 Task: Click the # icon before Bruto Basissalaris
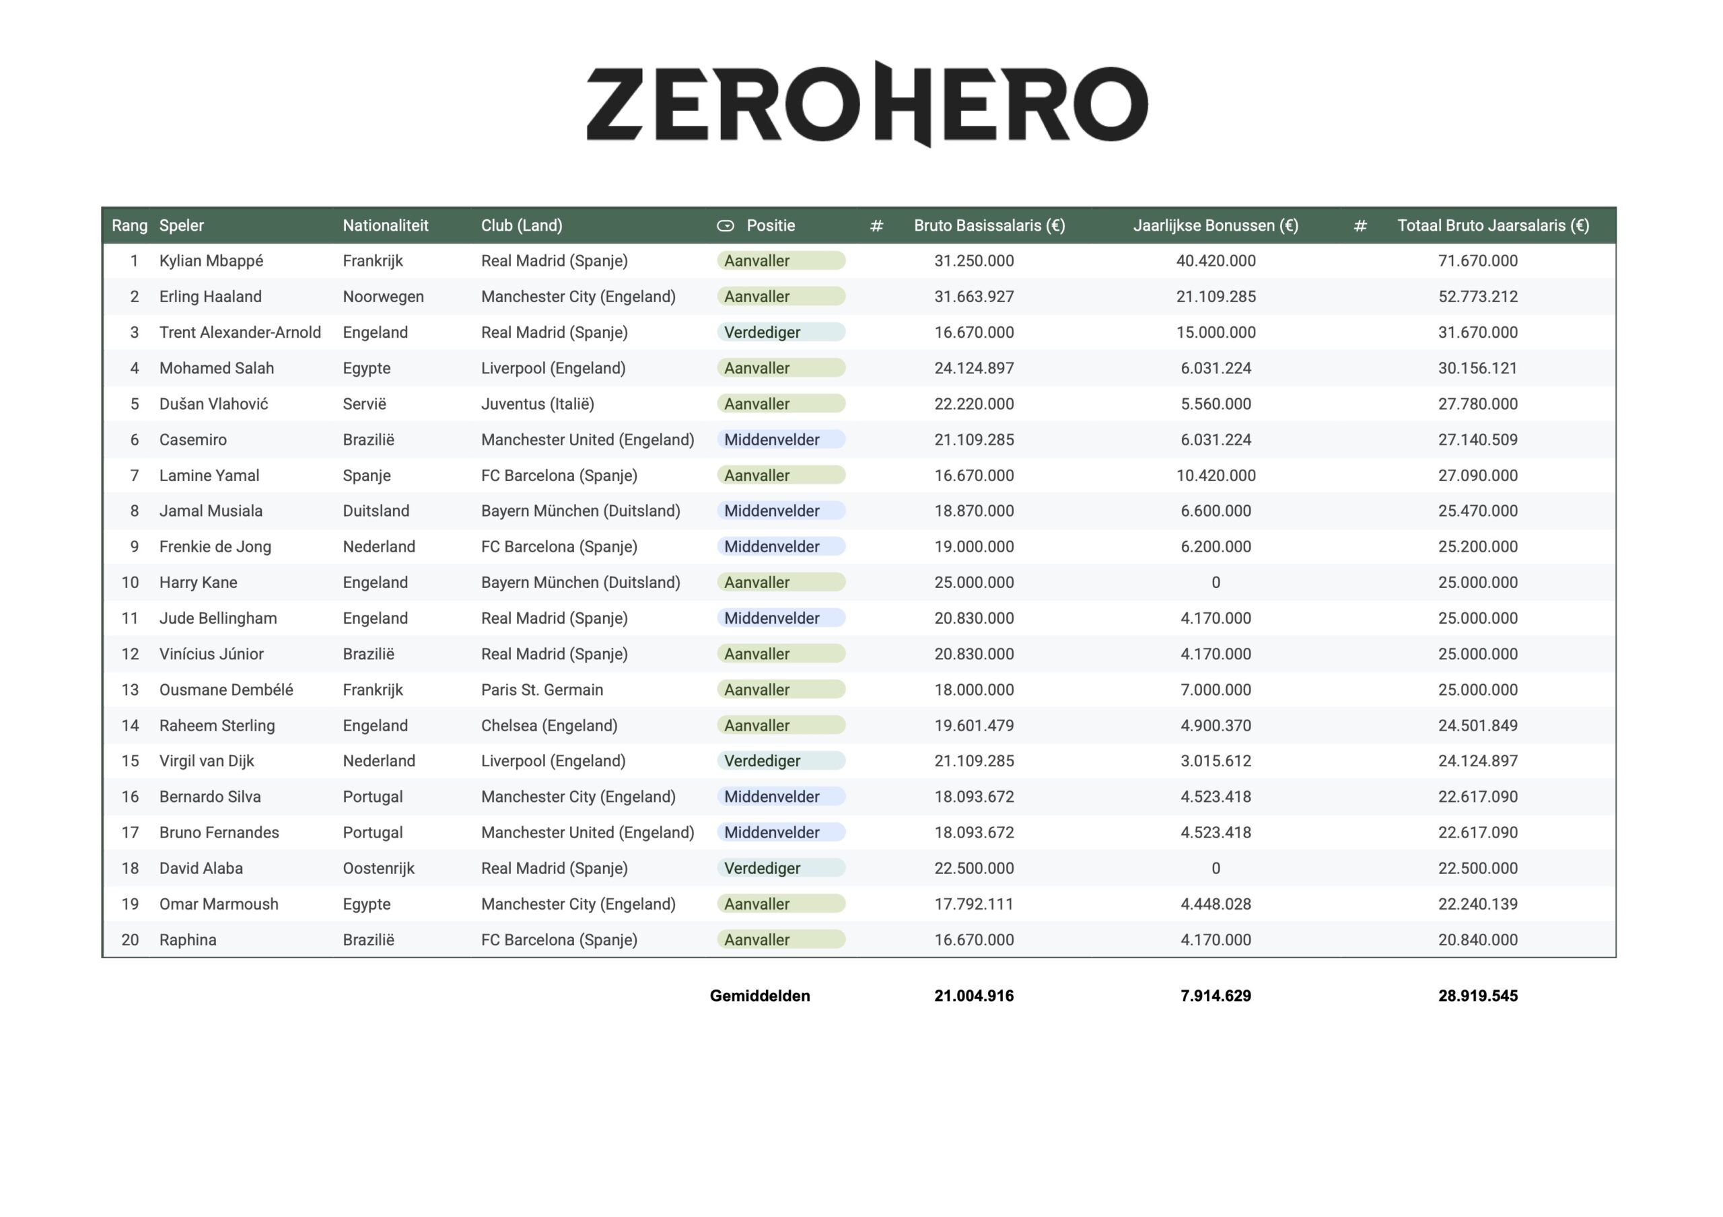pos(876,226)
